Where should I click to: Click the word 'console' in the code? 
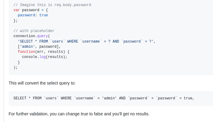[30, 57]
